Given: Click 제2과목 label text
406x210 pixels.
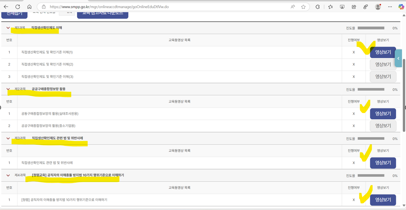Looking at the screenshot, I should (20, 89).
